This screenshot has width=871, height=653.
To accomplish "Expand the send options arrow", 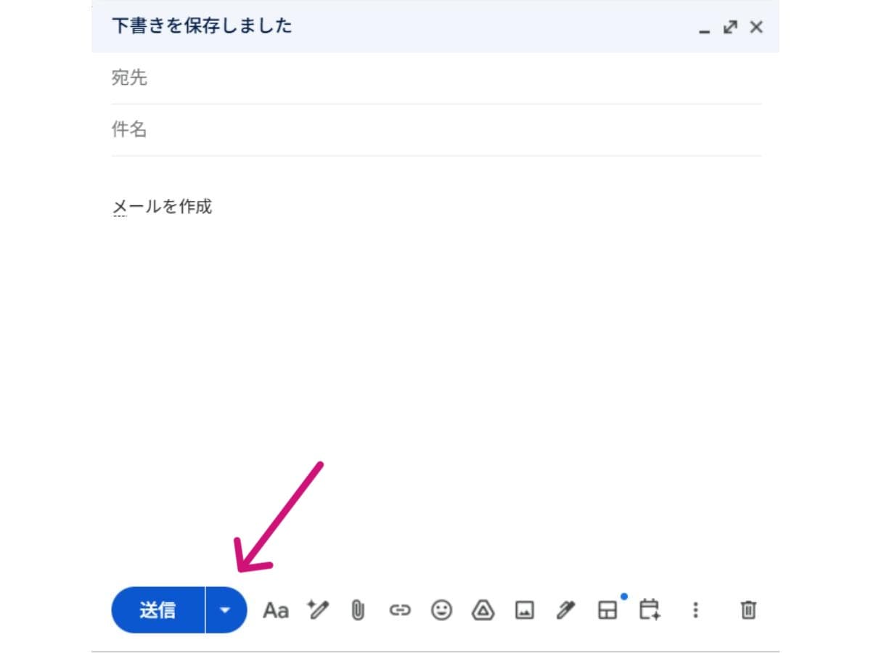I will point(225,610).
